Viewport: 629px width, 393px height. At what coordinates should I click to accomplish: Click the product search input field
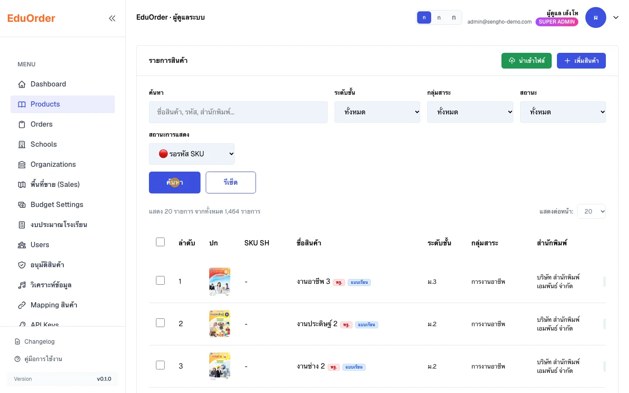point(238,112)
